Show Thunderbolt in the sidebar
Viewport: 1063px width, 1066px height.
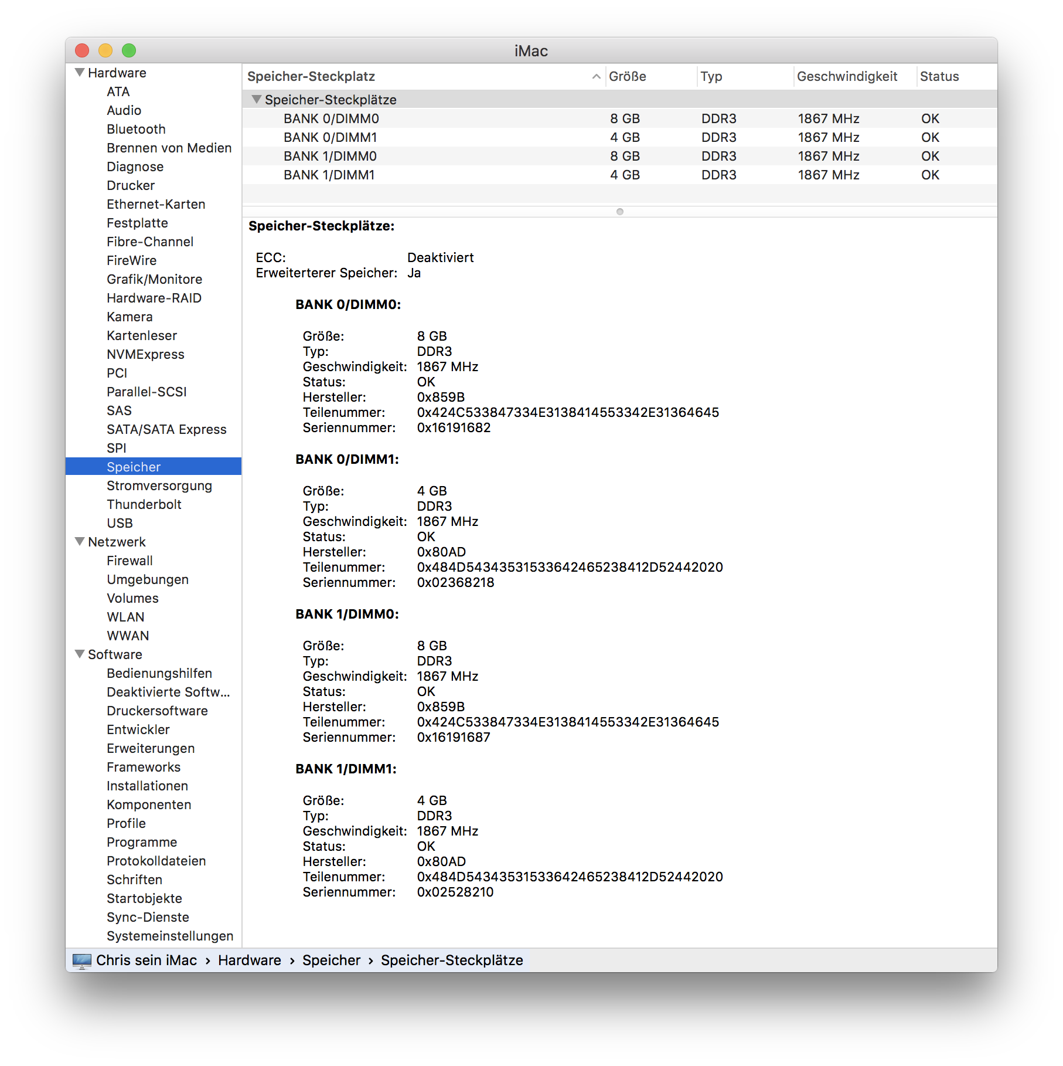click(144, 504)
